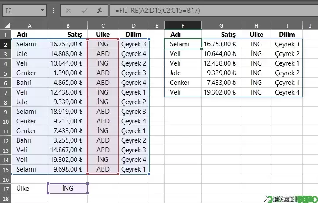
Task: Open the Insert Function fx icon
Action: pyautogui.click(x=100, y=10)
